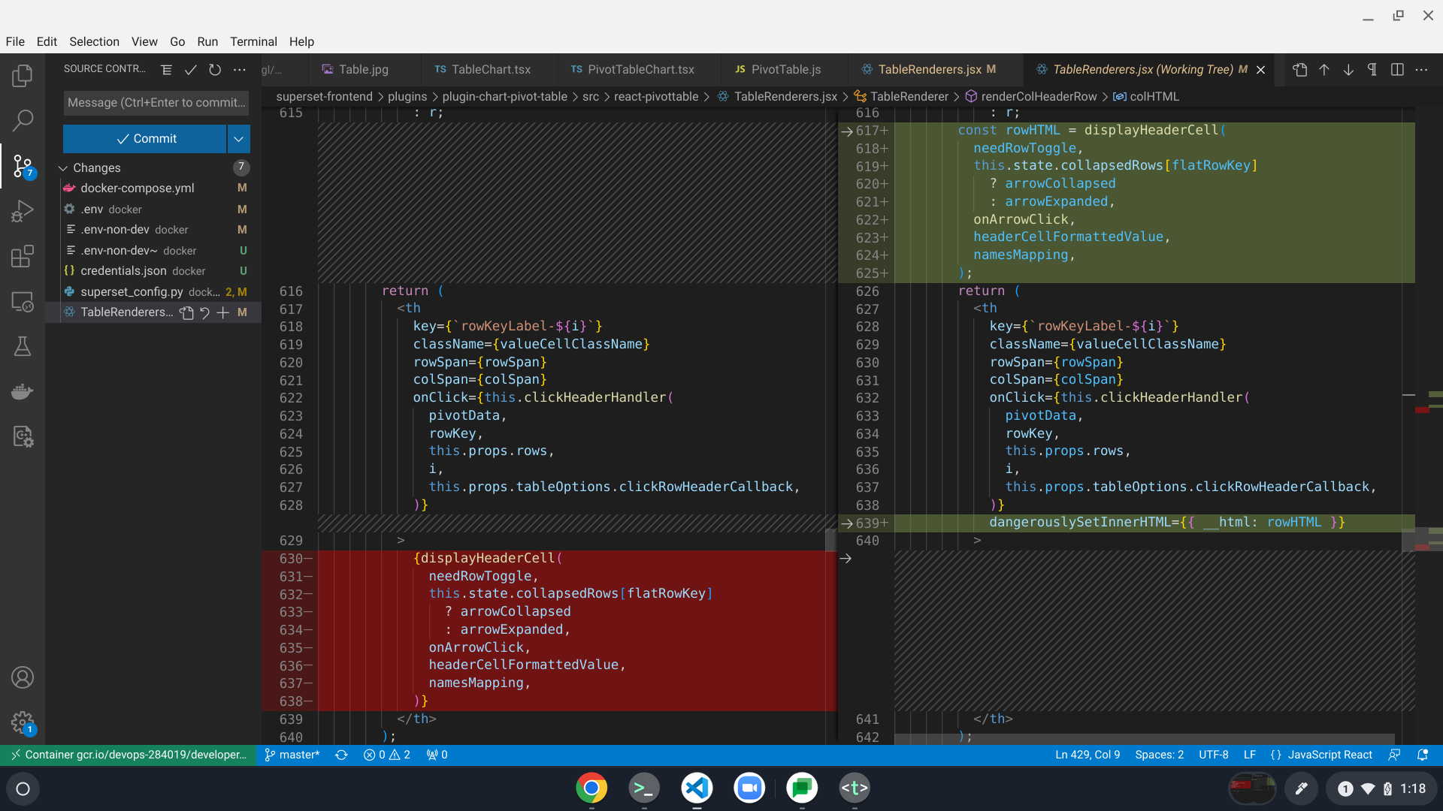Open Commit button dropdown arrow

238,139
